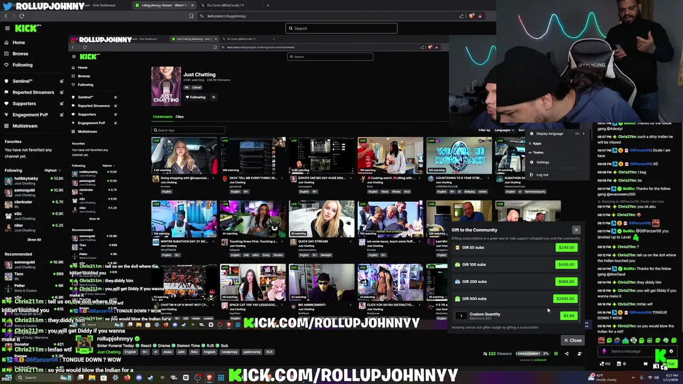Open the Highest sort dropdown under Following

[x=52, y=171]
